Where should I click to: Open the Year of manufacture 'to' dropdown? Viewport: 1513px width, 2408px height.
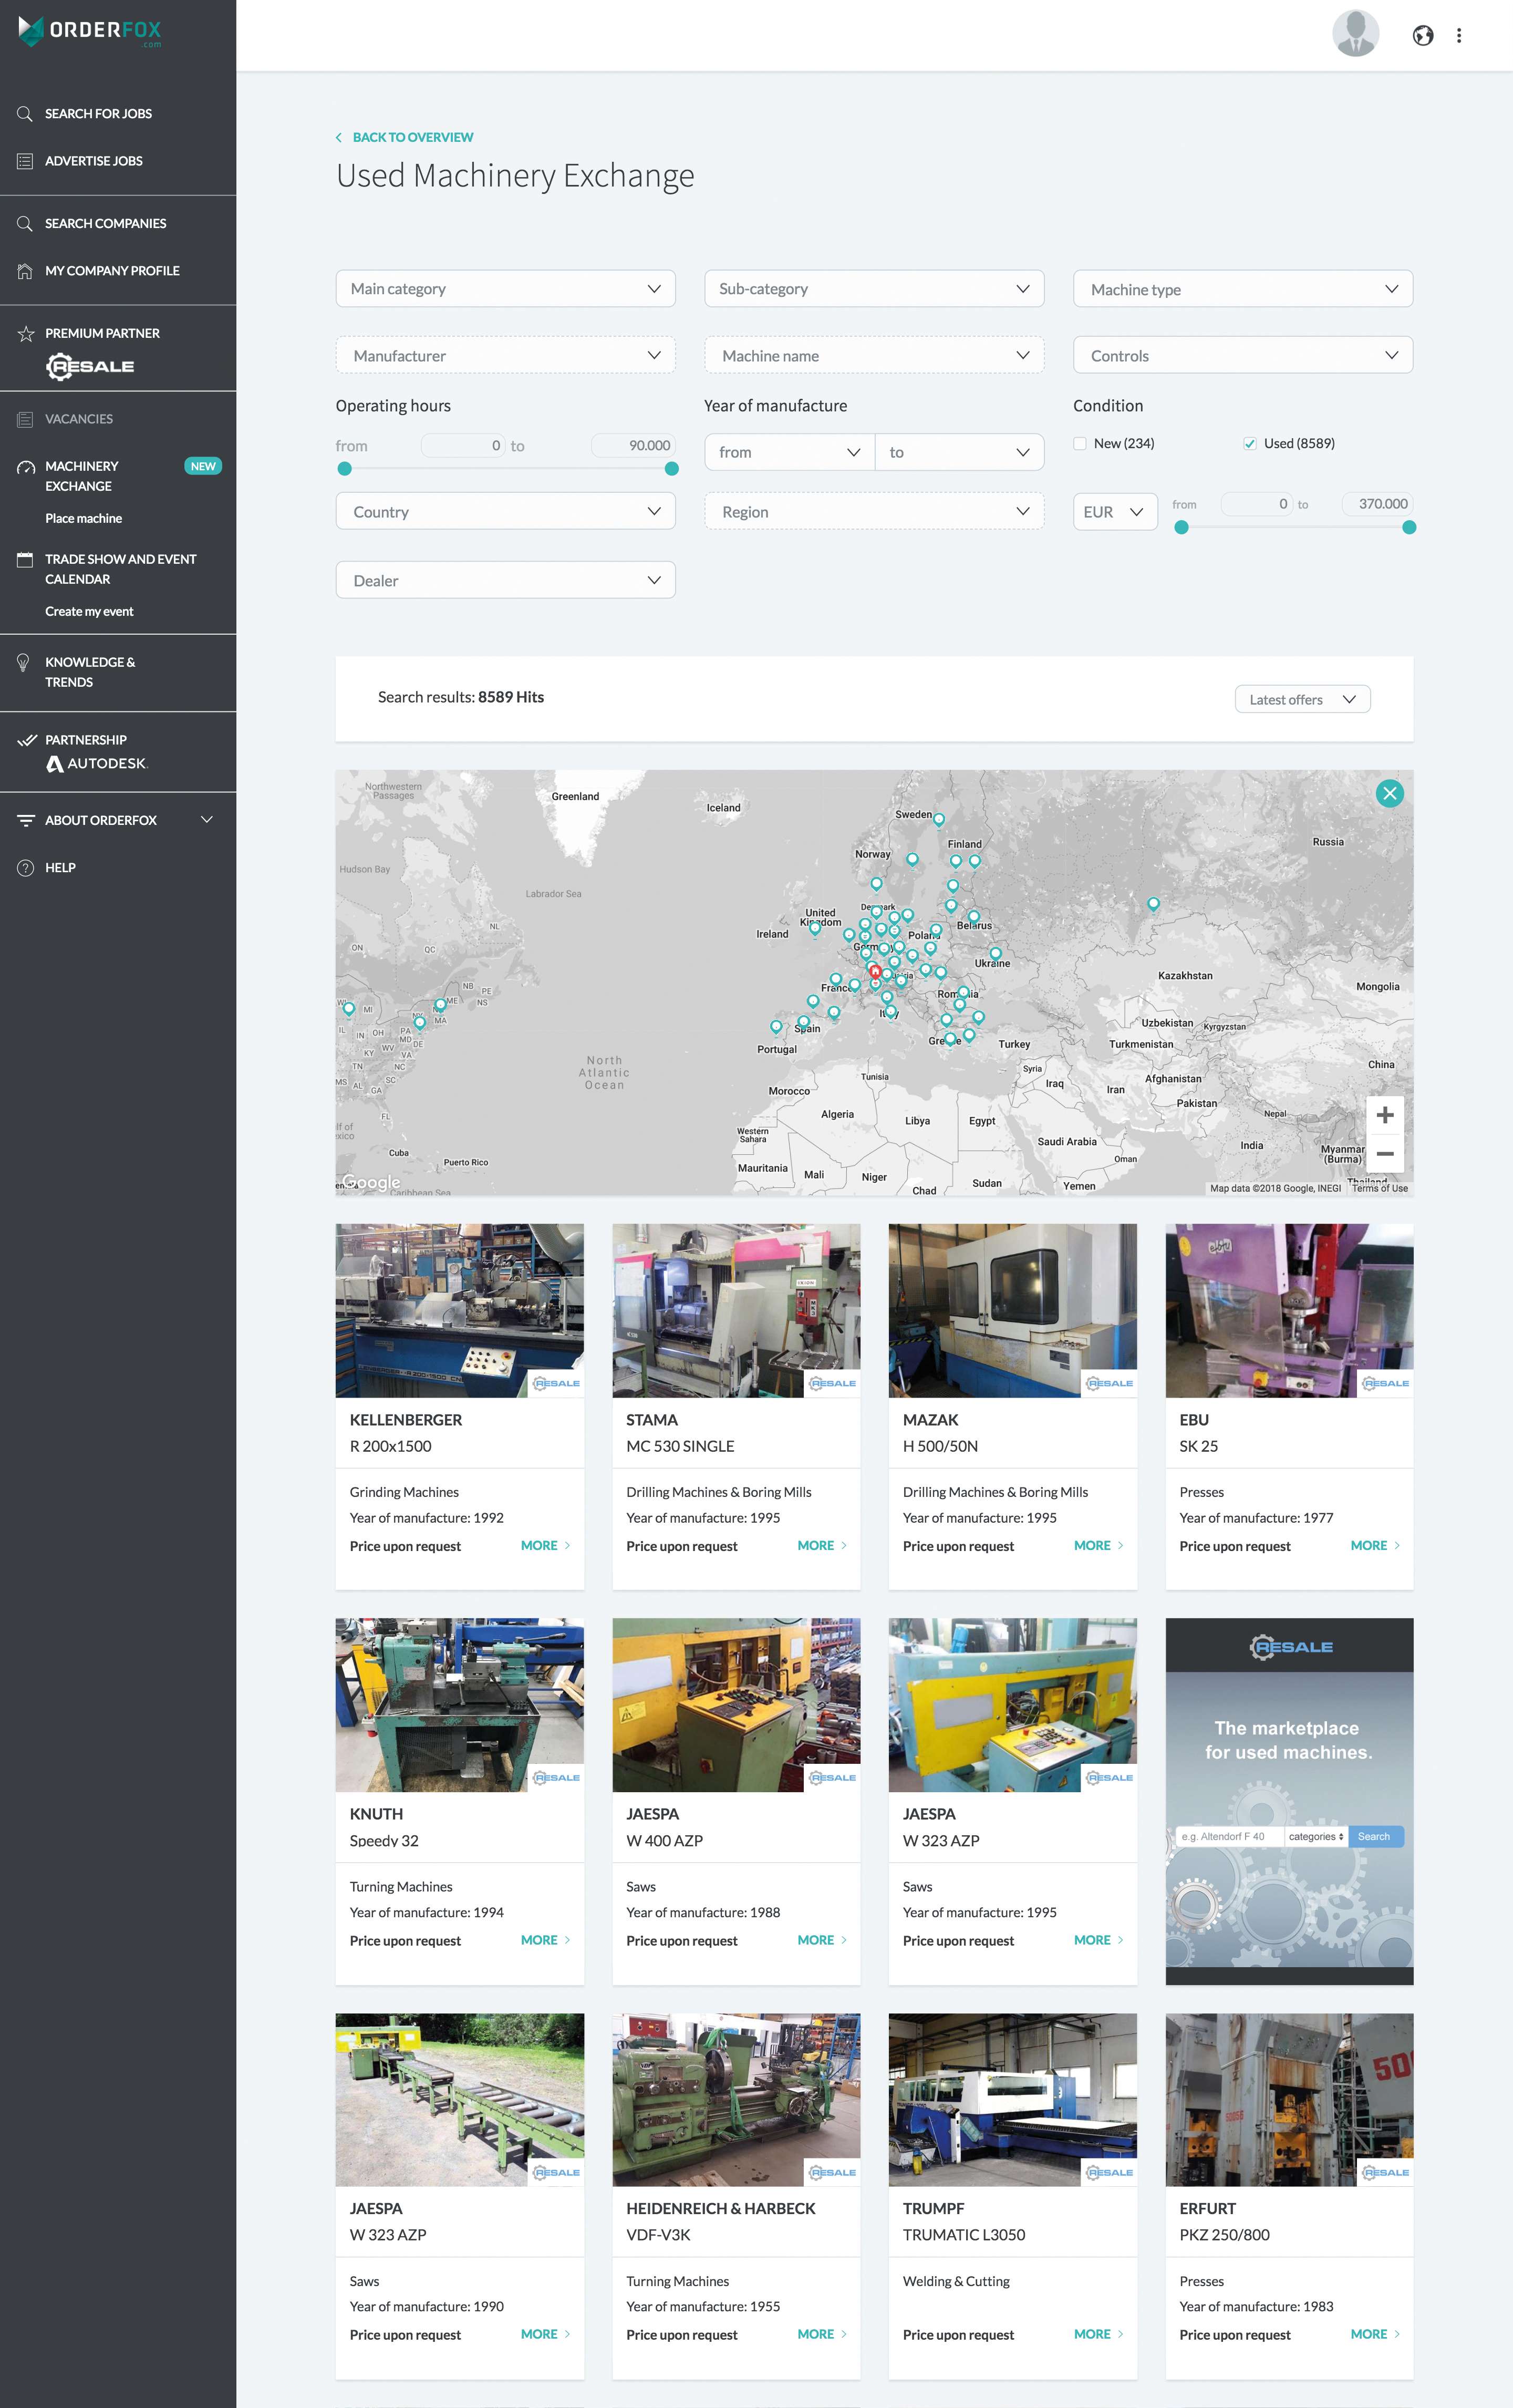959,452
